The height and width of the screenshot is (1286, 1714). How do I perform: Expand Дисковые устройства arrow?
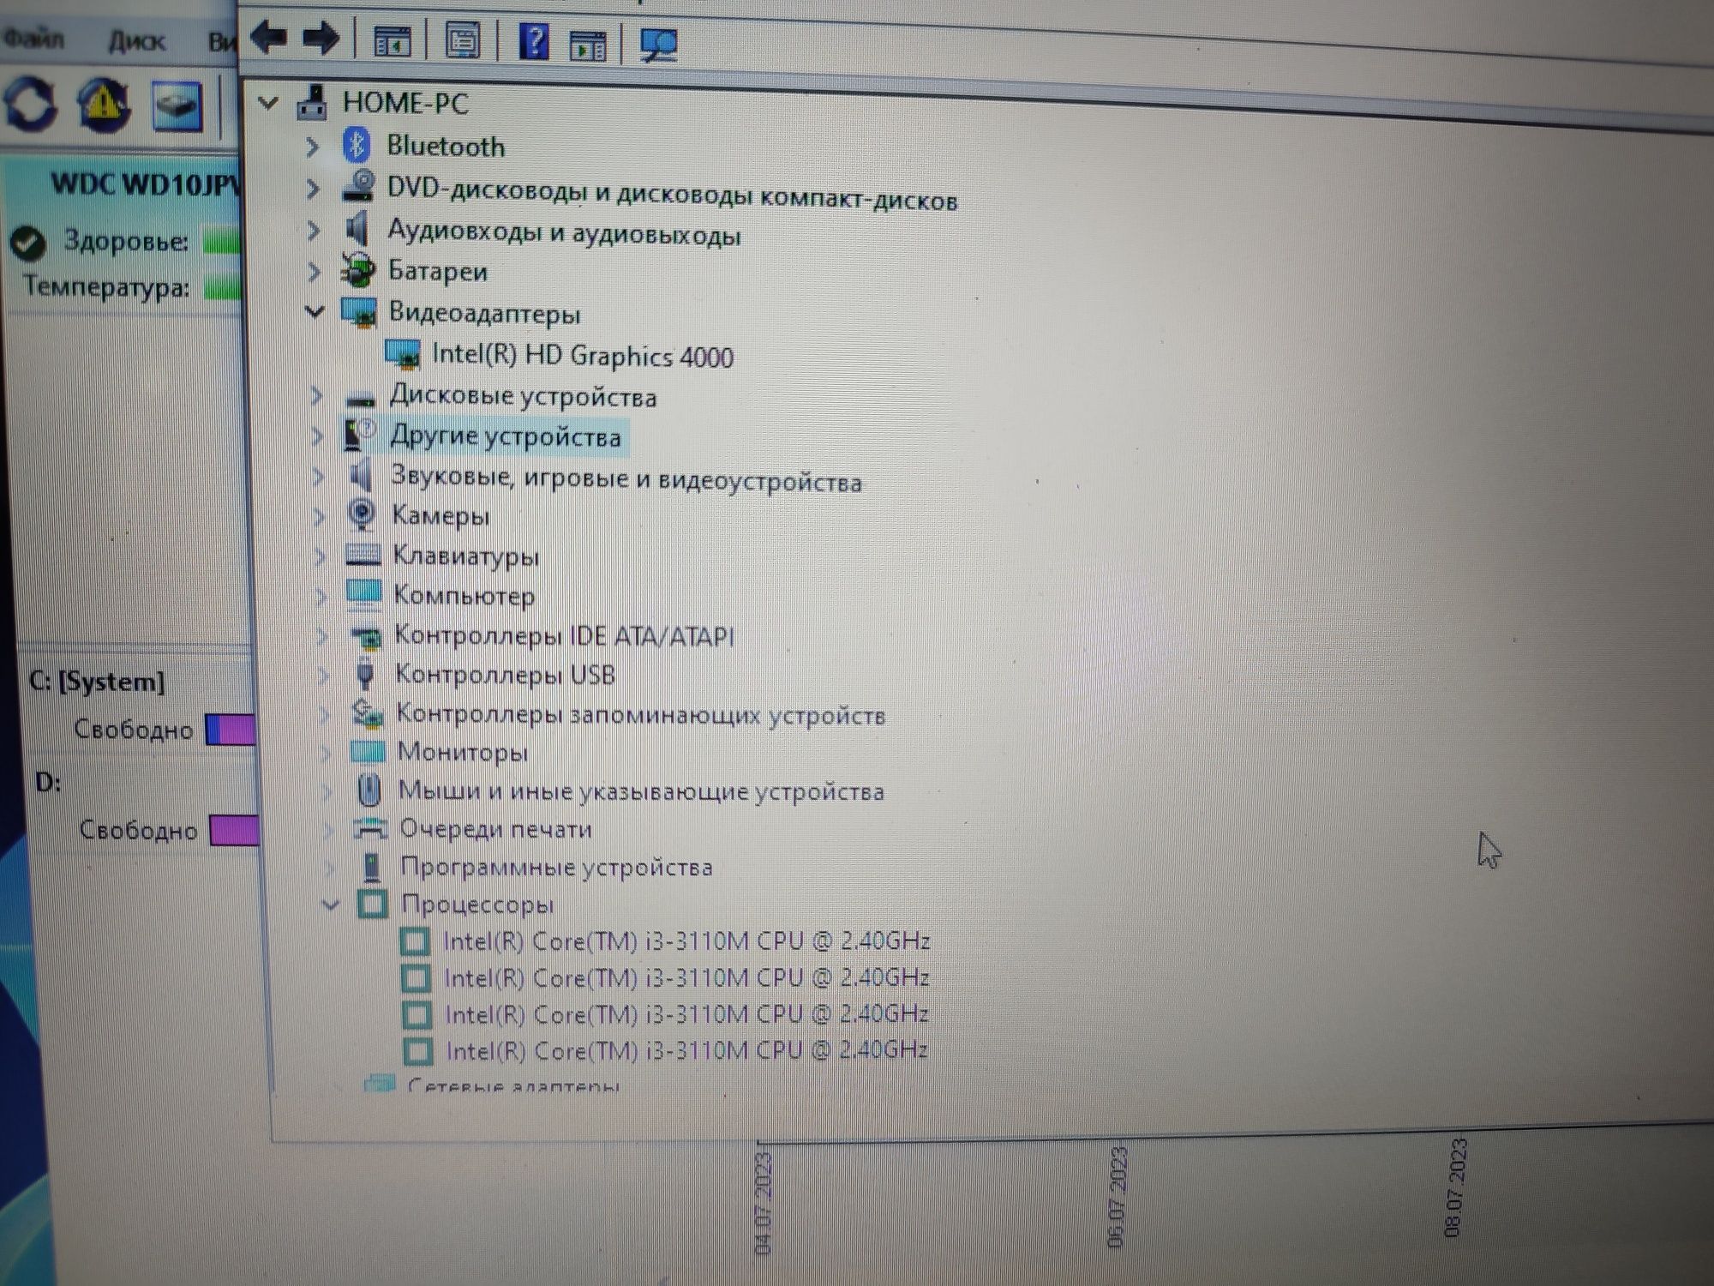point(317,395)
